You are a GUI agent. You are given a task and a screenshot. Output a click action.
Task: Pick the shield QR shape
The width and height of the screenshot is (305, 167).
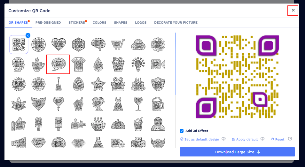[x=158, y=84]
